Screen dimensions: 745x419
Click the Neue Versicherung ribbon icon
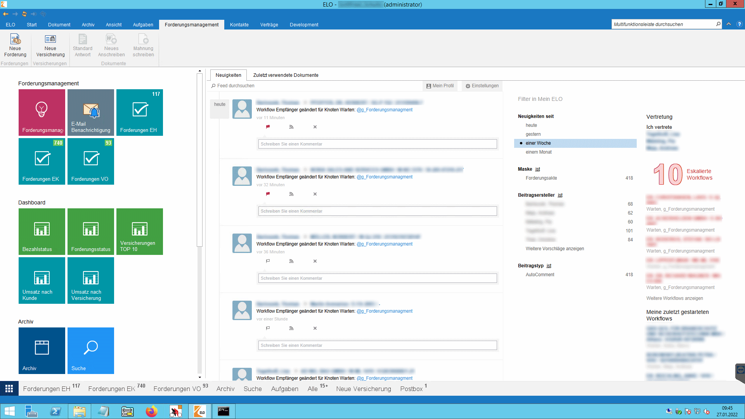tap(50, 46)
